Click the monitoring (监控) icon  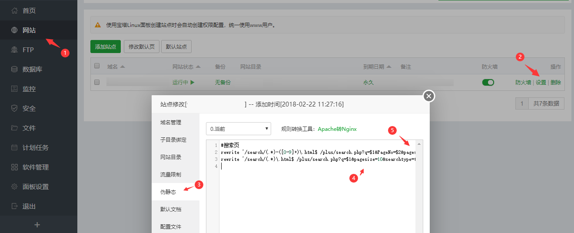point(14,89)
